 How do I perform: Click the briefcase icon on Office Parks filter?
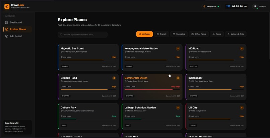pos(192,34)
